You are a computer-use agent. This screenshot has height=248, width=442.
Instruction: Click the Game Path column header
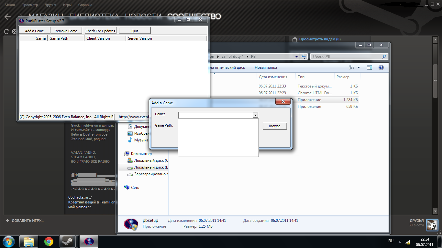(x=66, y=38)
